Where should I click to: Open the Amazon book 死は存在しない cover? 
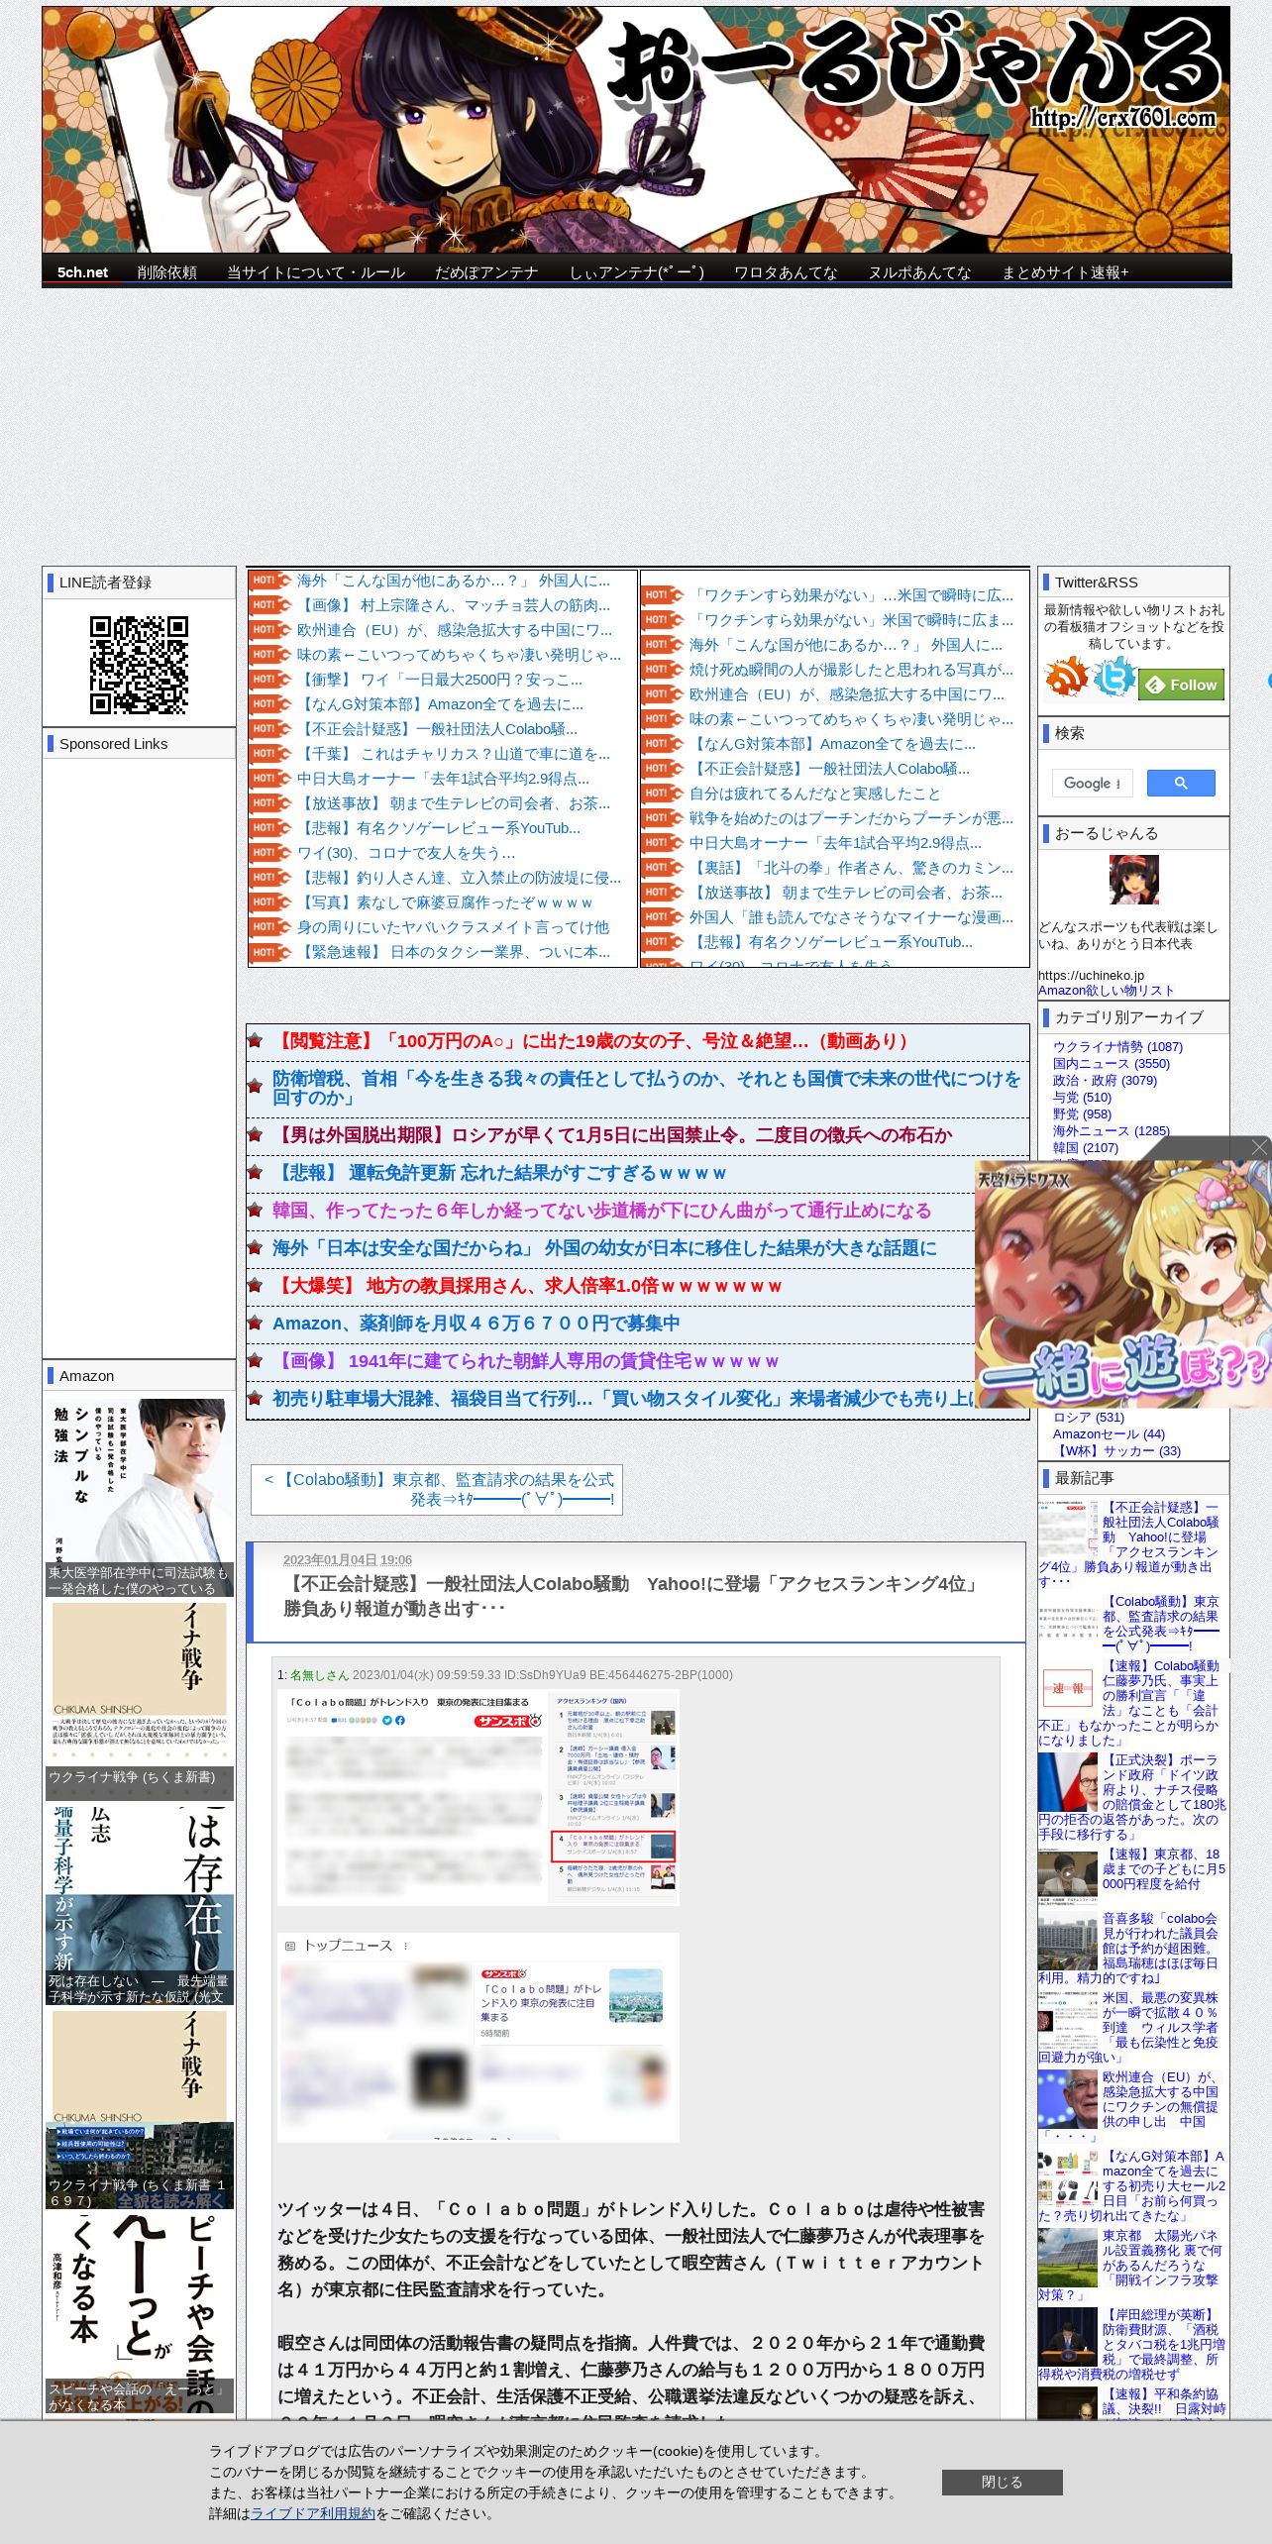[x=139, y=1905]
